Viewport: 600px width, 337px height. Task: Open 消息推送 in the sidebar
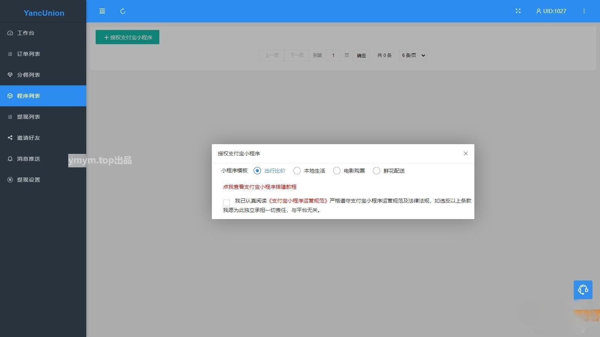coord(43,159)
